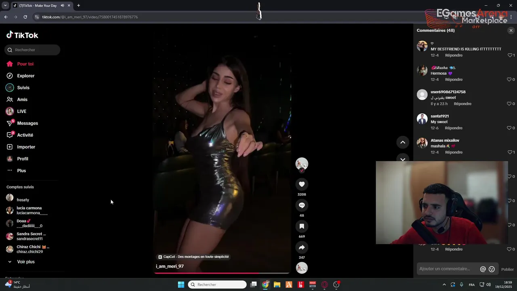Image resolution: width=517 pixels, height=291 pixels.
Task: Click the sound disc thumbnail
Action: coord(302,268)
